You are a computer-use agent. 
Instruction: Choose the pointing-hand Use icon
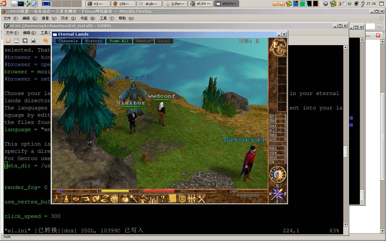(x=86, y=199)
